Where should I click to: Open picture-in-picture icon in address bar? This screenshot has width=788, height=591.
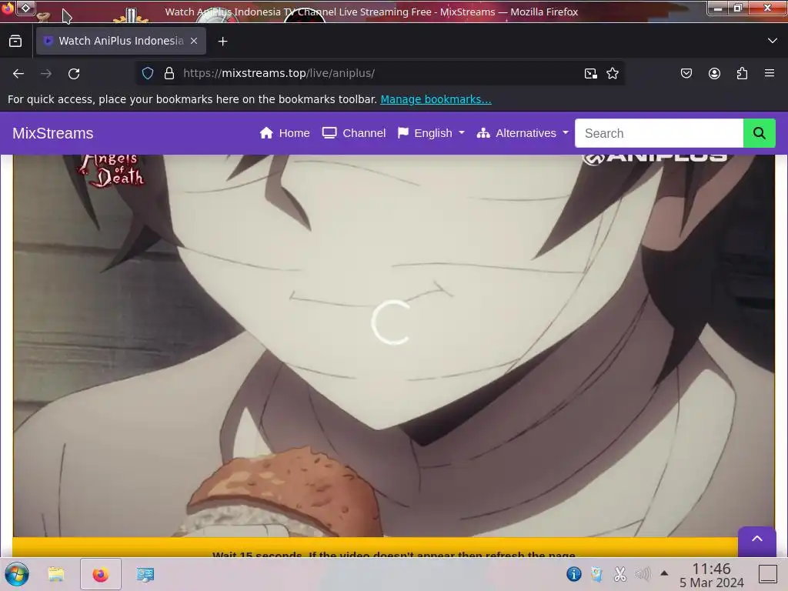click(590, 73)
